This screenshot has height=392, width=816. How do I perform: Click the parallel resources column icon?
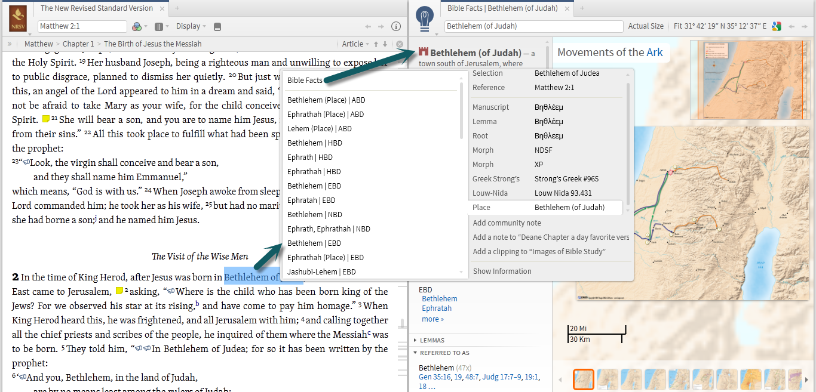pyautogui.click(x=159, y=26)
